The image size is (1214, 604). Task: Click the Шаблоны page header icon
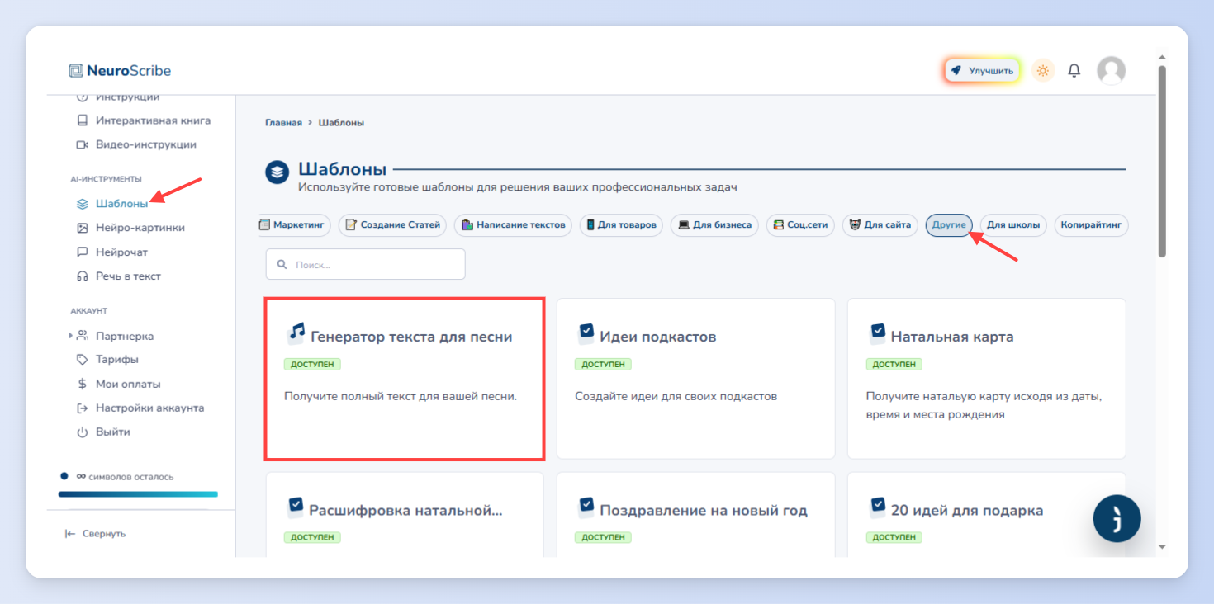coord(277,172)
